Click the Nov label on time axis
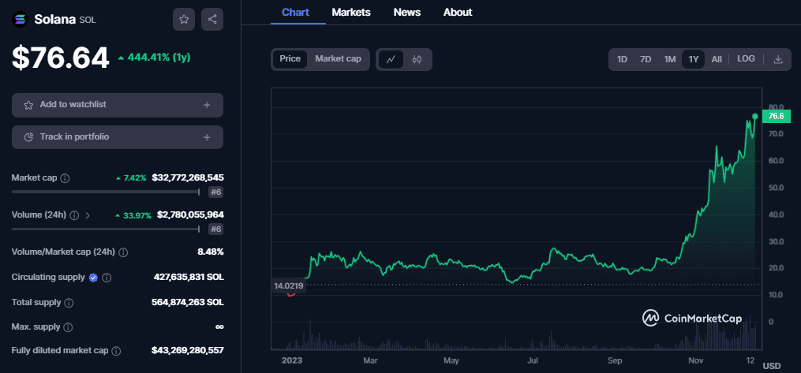801x373 pixels. [694, 360]
